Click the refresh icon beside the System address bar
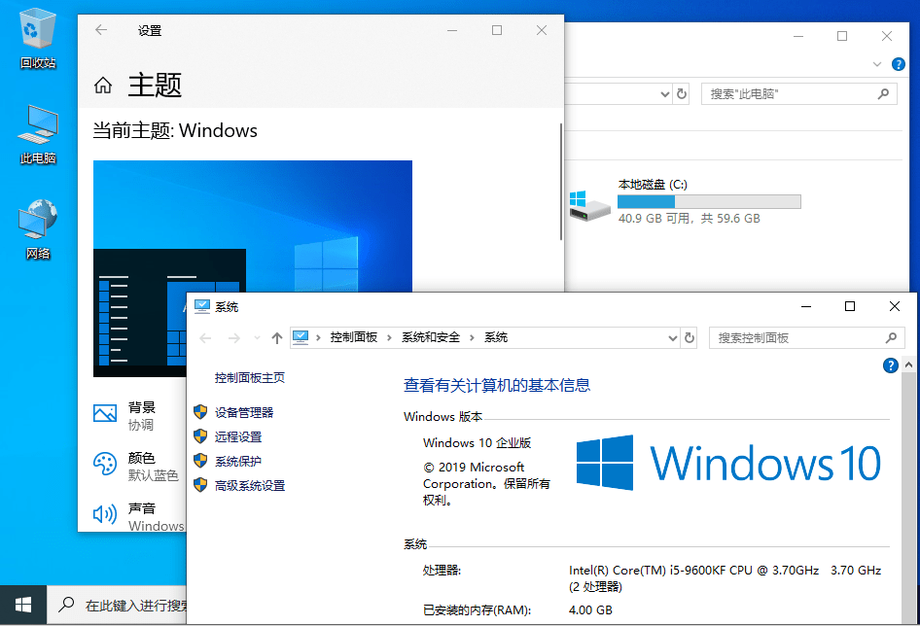920x626 pixels. pos(690,337)
